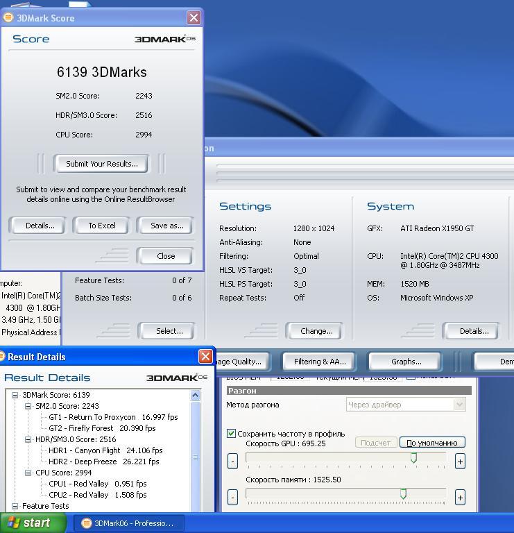Collapse the HDR/SM3.0 Score: 2516 node
This screenshot has height=533, width=514.
pyautogui.click(x=28, y=439)
